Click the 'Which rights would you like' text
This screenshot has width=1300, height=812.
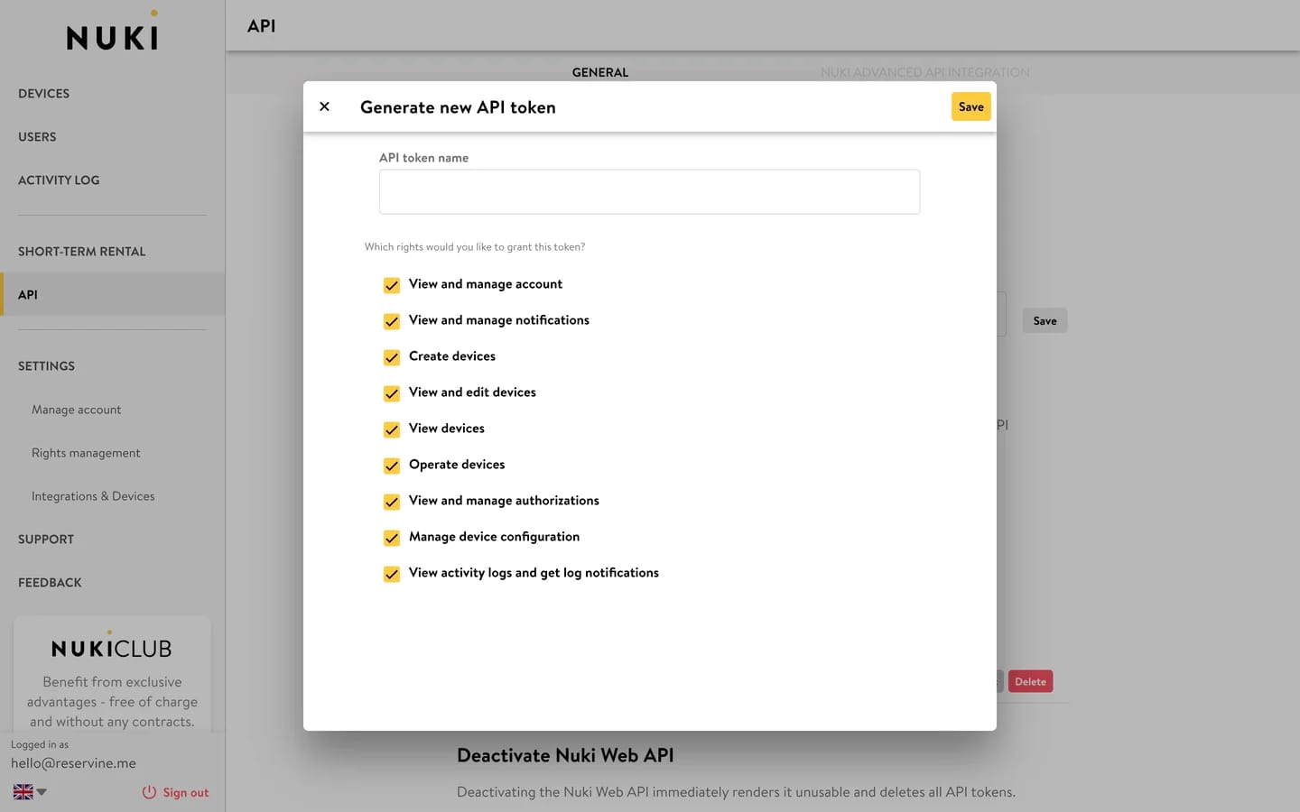(475, 246)
